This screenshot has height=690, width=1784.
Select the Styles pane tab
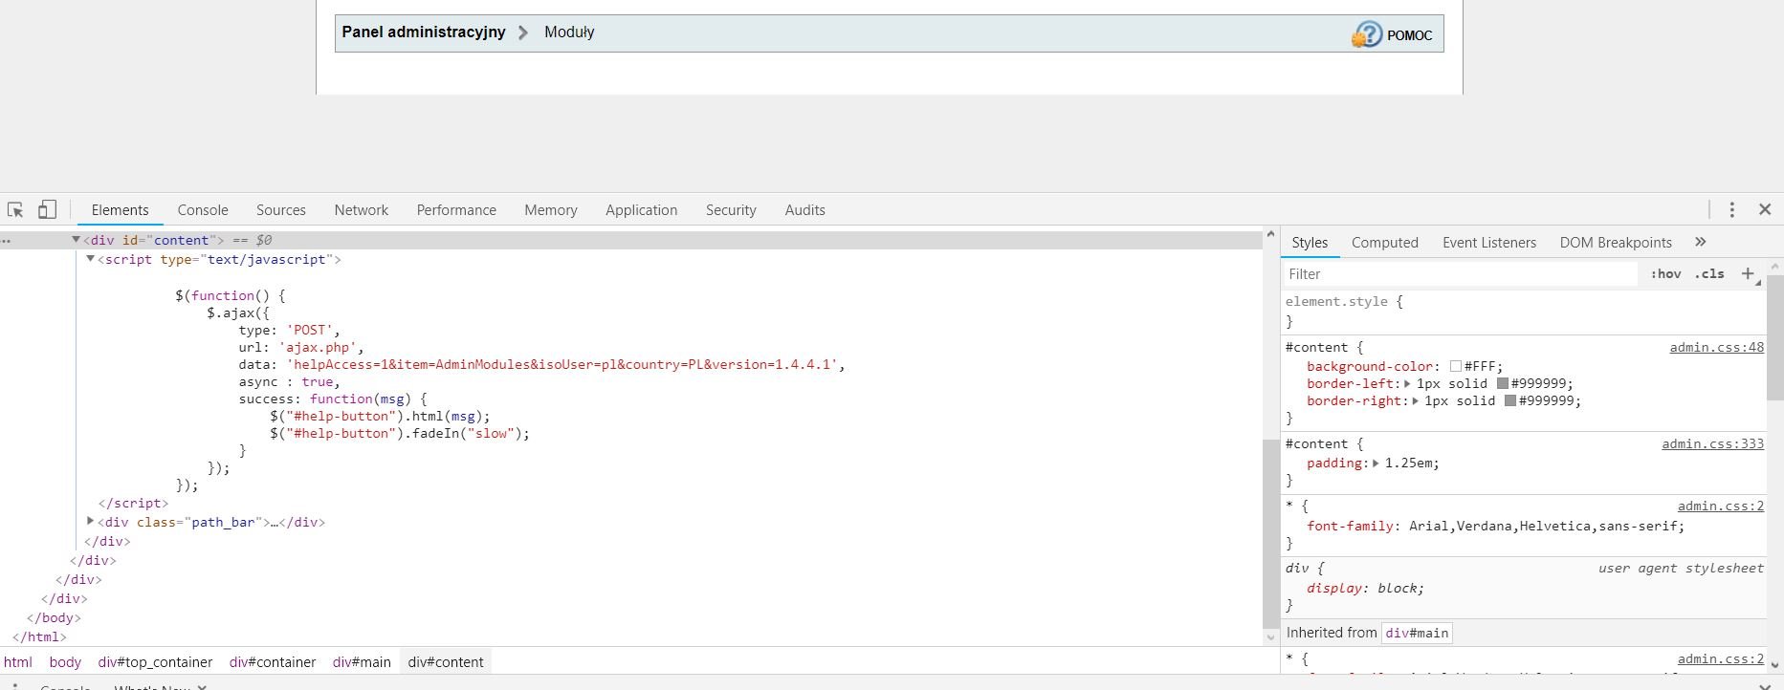(1310, 243)
